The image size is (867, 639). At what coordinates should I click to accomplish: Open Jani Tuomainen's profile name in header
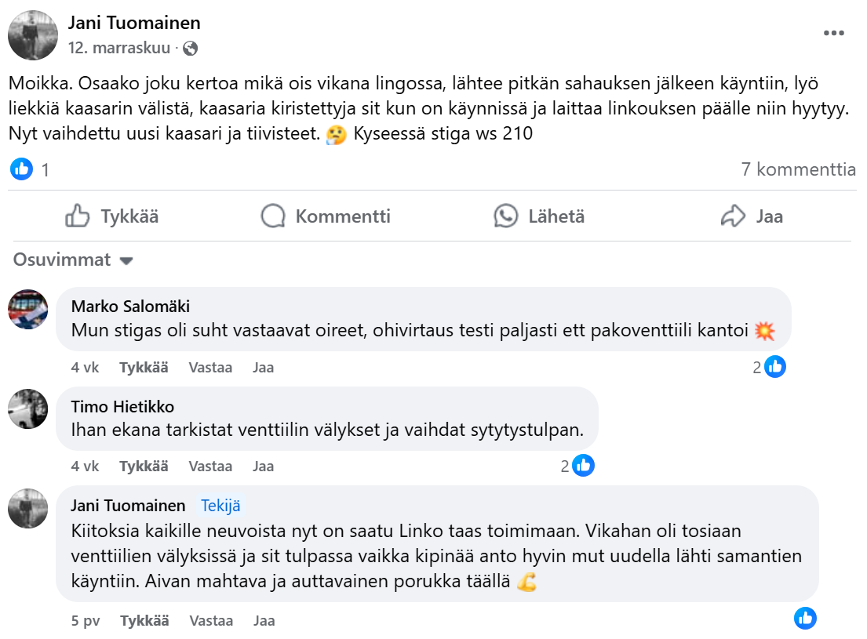click(x=134, y=23)
